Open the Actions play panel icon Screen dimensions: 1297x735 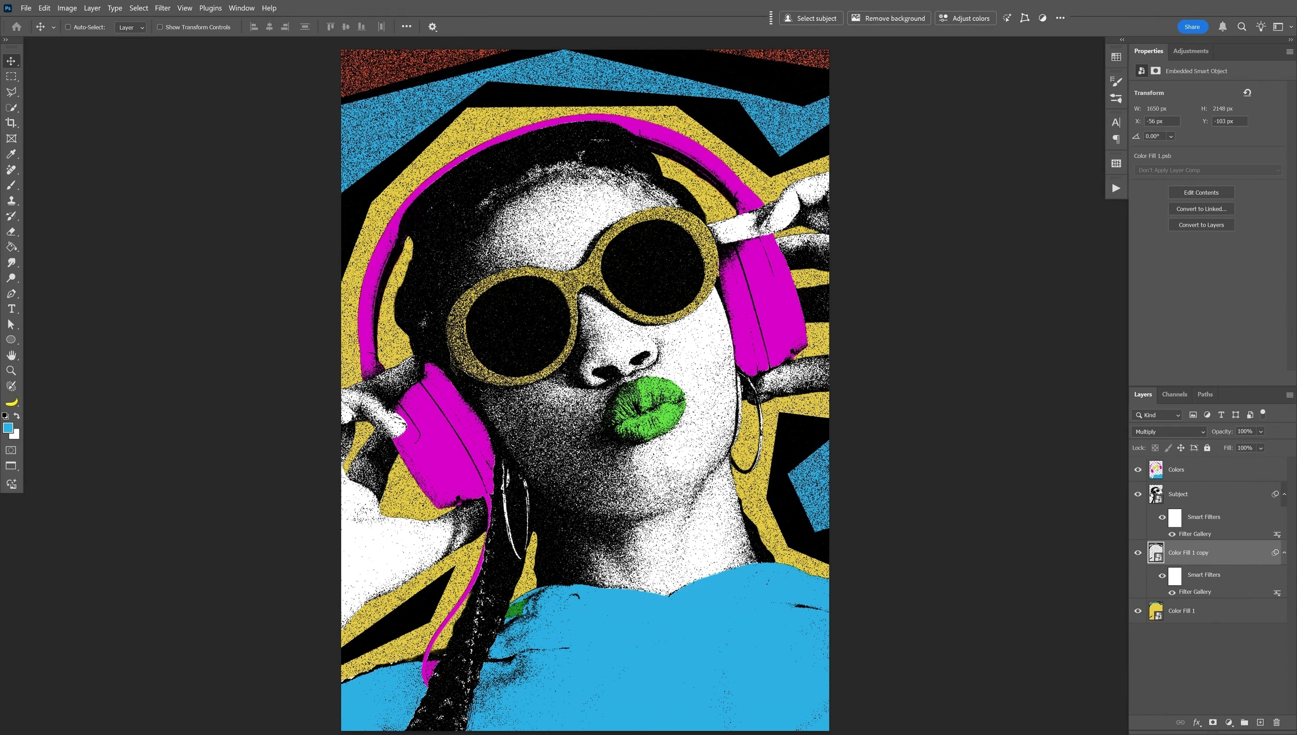[1116, 189]
